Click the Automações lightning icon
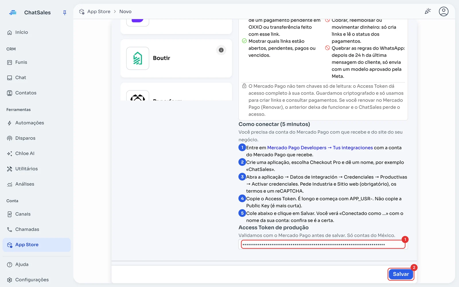The height and width of the screenshot is (287, 459). pos(9,123)
